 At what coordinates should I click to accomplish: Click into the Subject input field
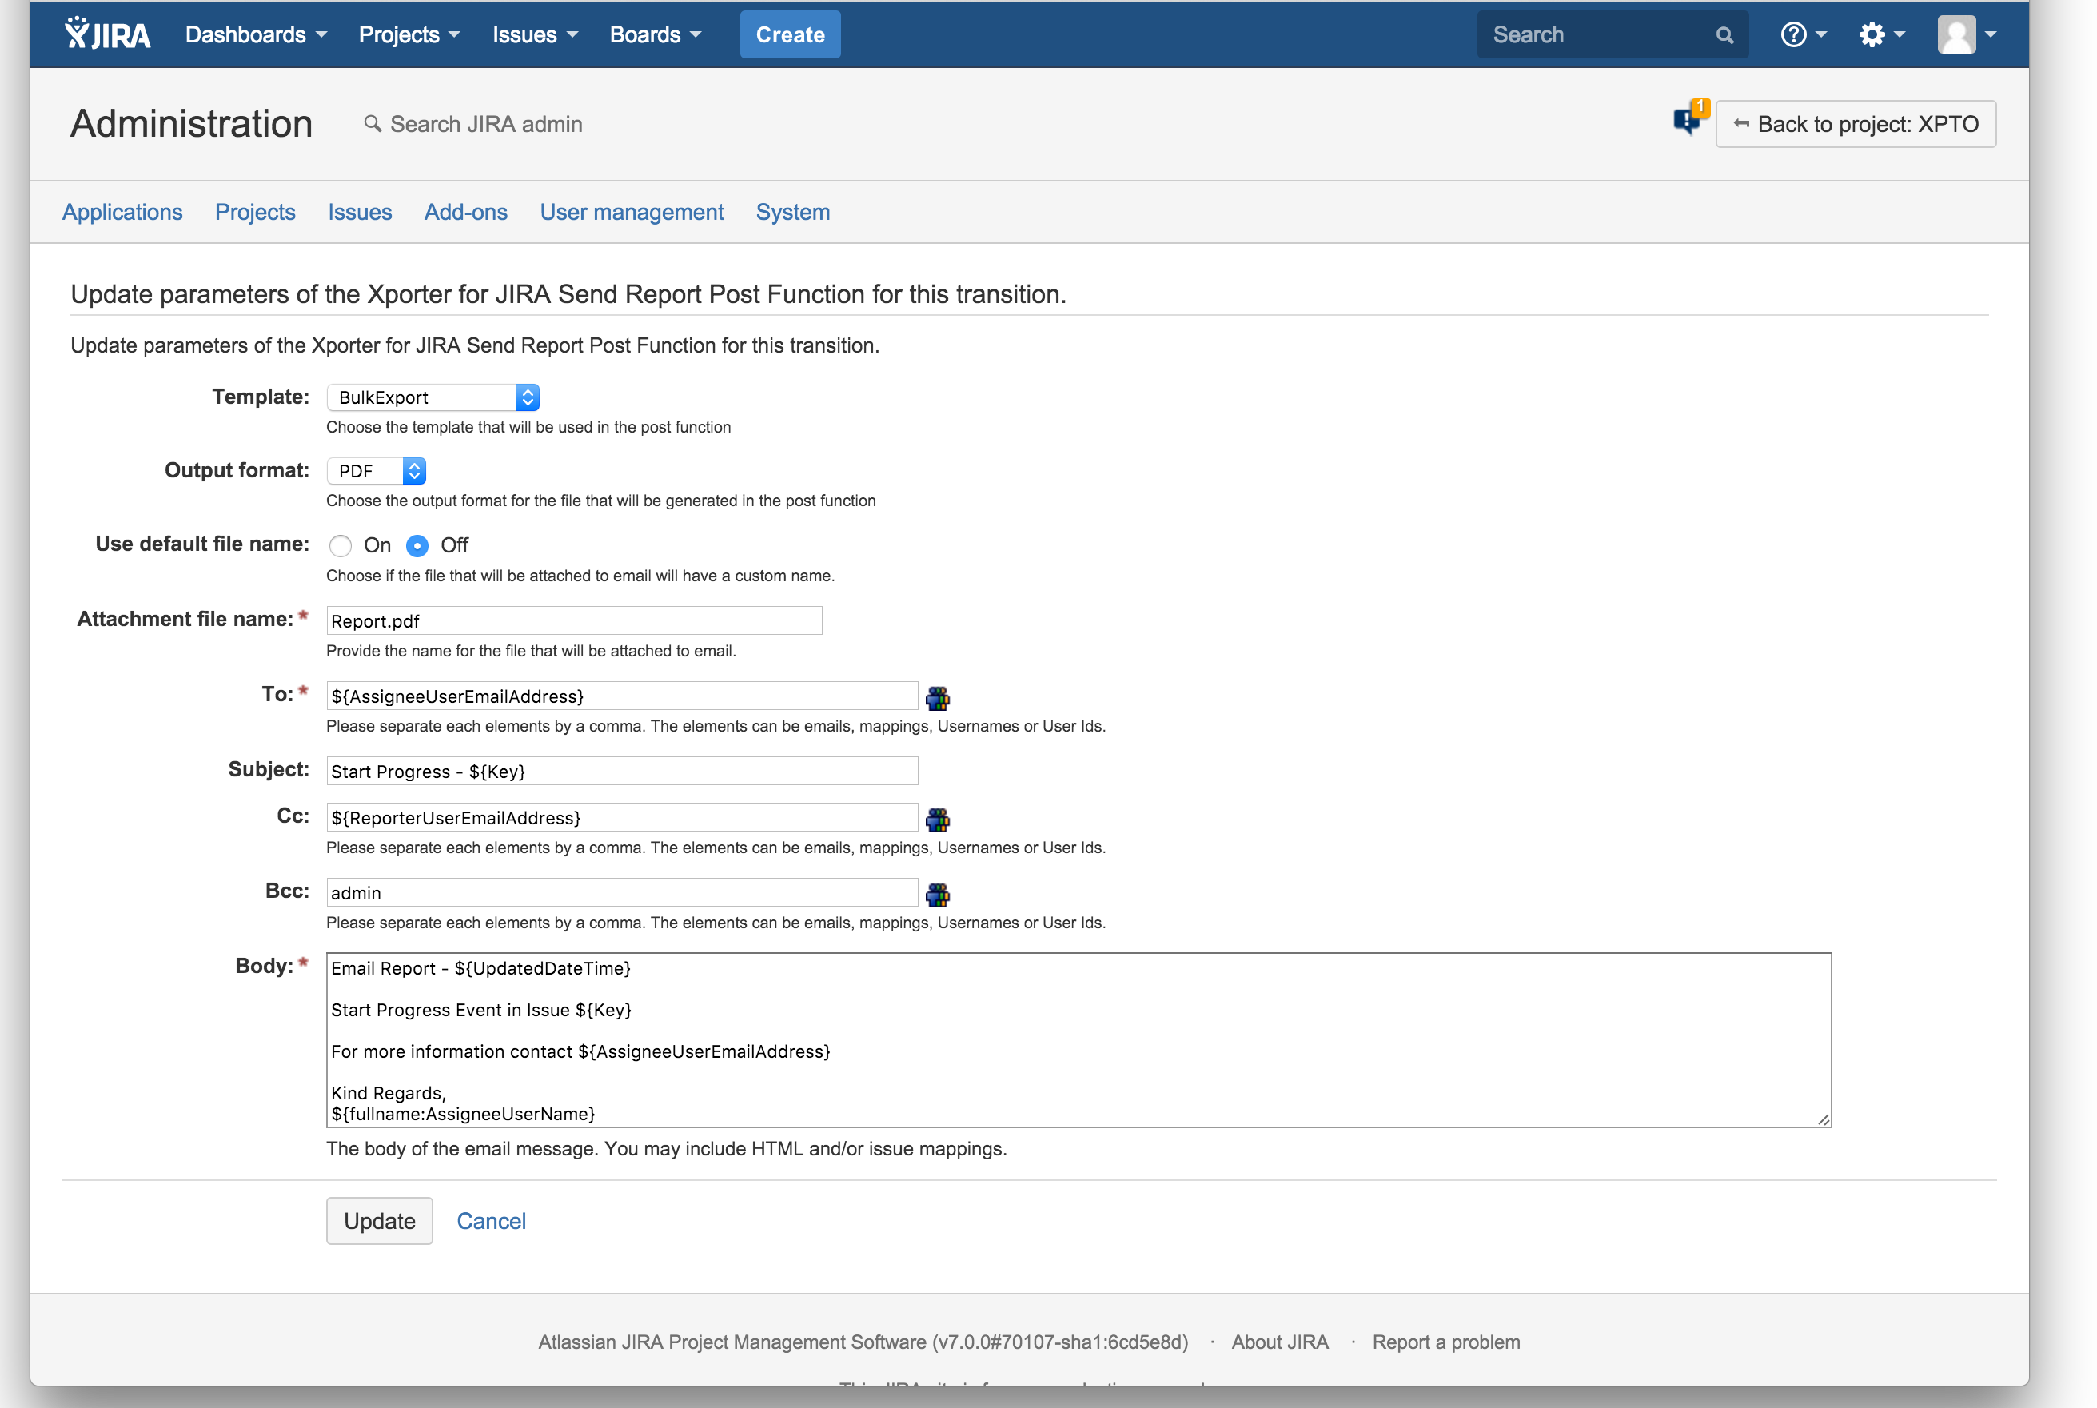click(x=621, y=772)
